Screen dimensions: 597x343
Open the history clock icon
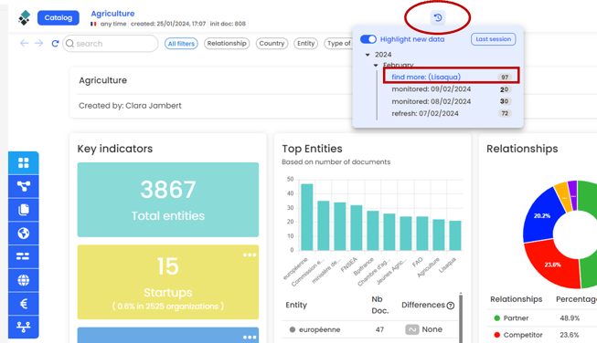coord(438,17)
